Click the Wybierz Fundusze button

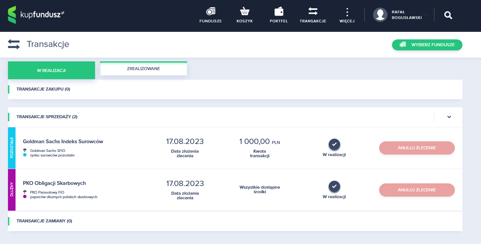[x=427, y=45]
